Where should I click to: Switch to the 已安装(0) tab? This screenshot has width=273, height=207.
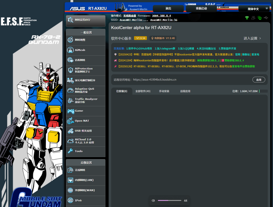click(122, 91)
